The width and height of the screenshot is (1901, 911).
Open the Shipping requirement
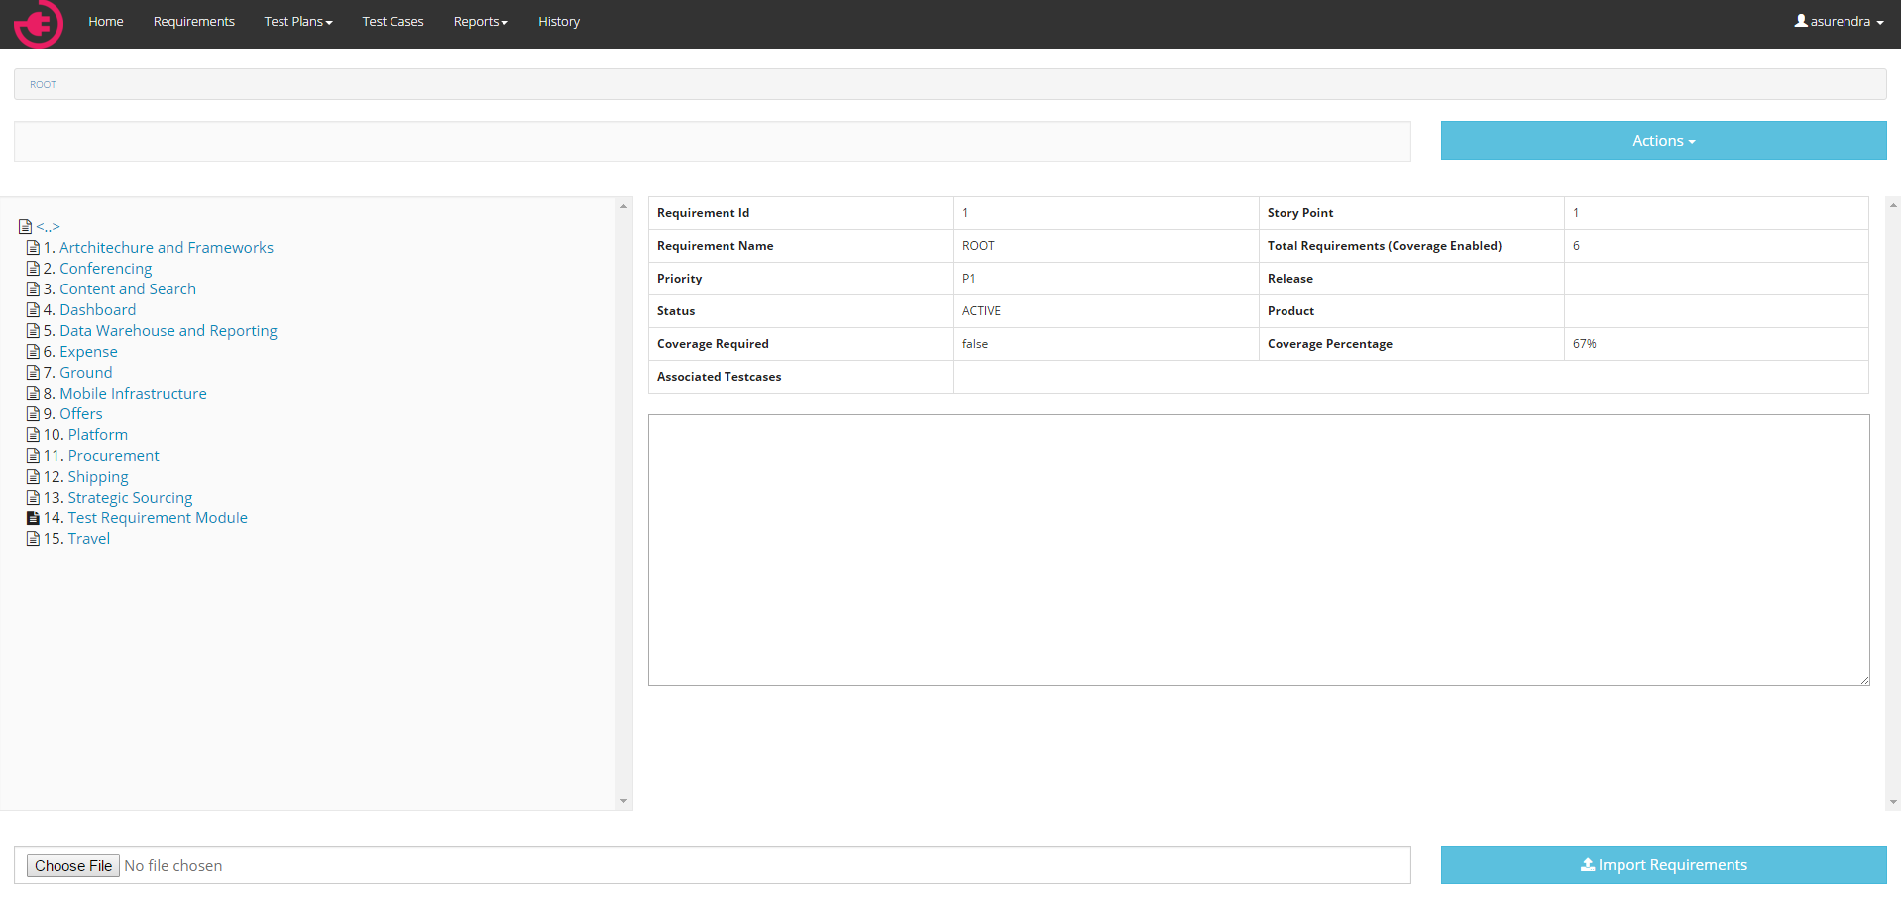coord(98,477)
